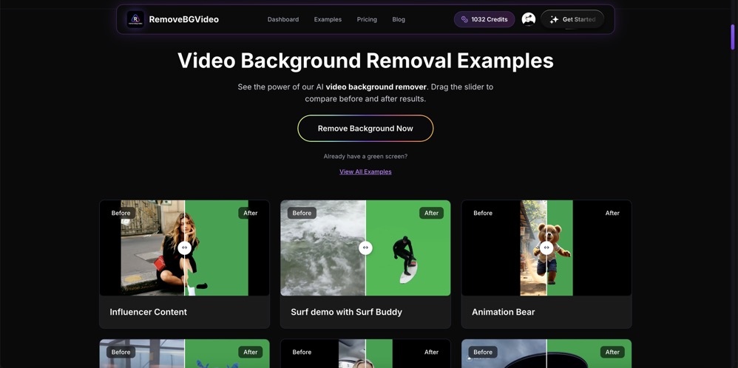738x368 pixels.
Task: Click the 1032 Credits badge
Action: pos(484,19)
